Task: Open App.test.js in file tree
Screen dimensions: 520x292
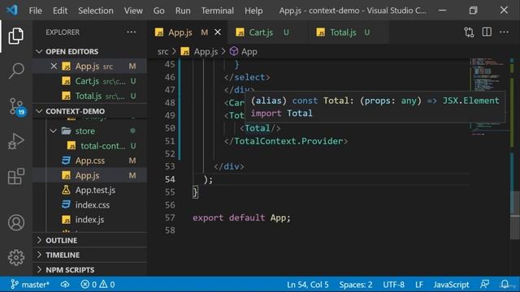Action: pyautogui.click(x=89, y=190)
